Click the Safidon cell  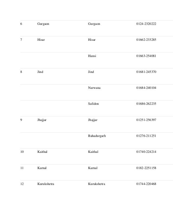pos(93,104)
